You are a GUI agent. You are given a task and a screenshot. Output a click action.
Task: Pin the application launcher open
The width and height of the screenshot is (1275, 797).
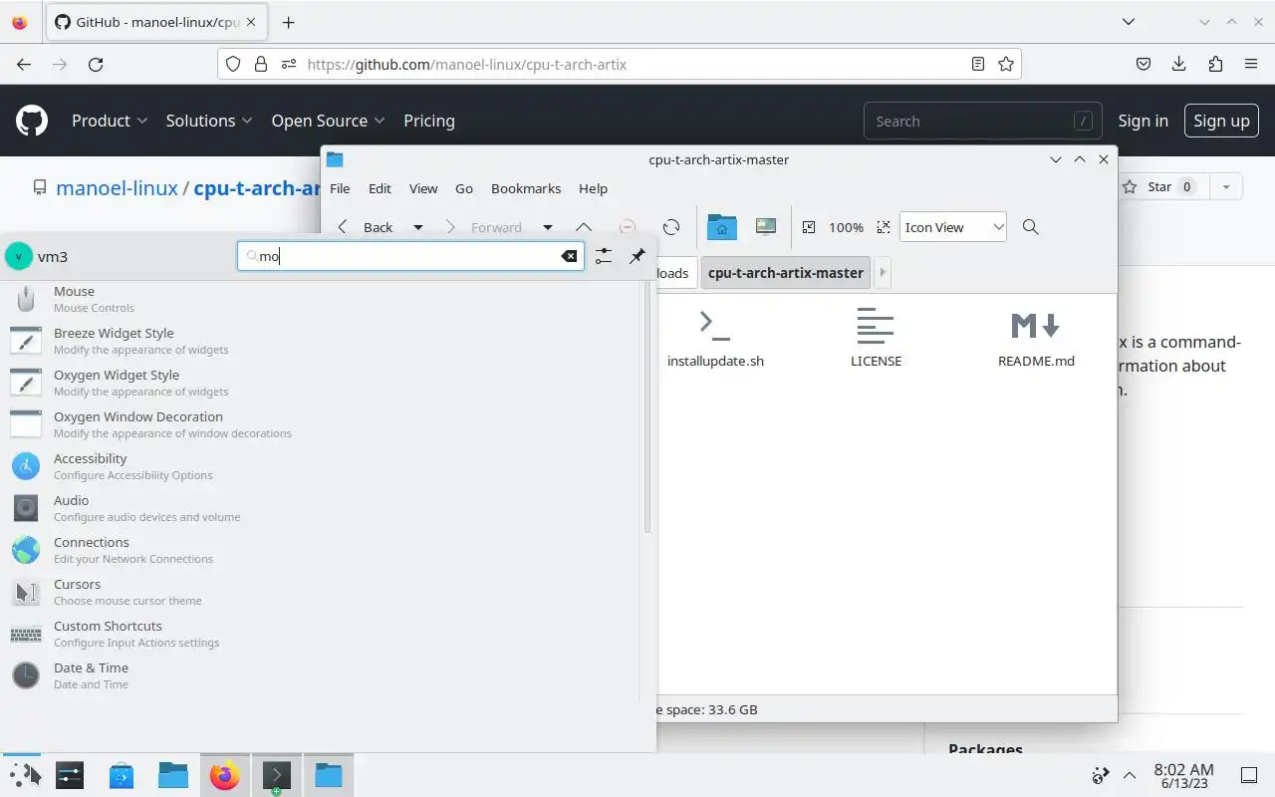[637, 256]
